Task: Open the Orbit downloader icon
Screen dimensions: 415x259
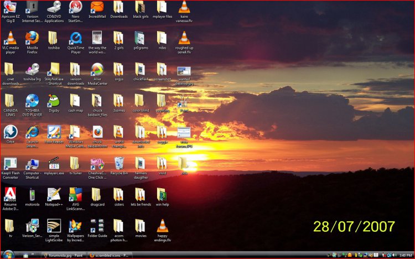Action: 11,134
